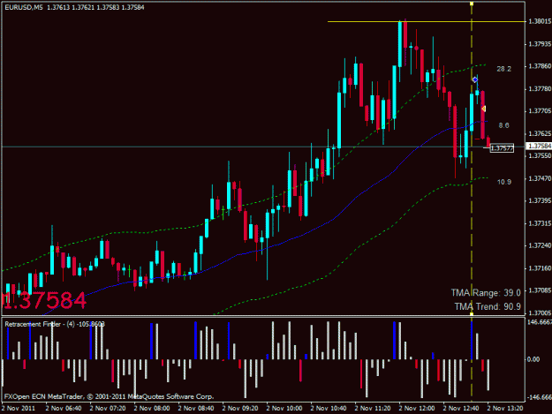
Task: Click the 1.37584 current price tag on the price axis
Action: pos(539,146)
